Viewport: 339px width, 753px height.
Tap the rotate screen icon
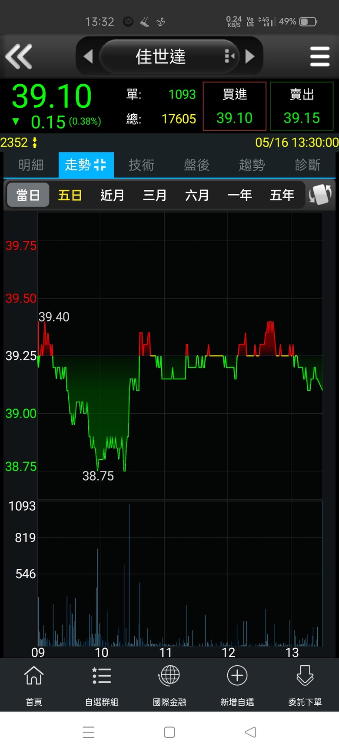click(x=320, y=195)
